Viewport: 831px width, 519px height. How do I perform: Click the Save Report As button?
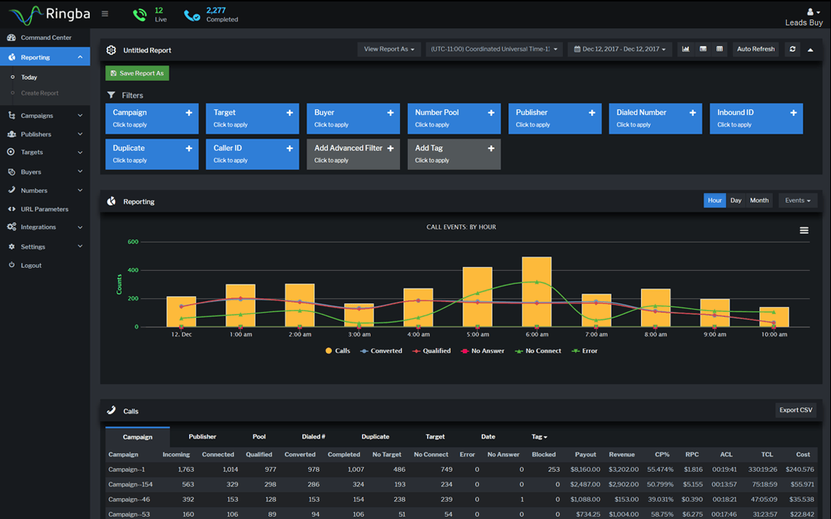click(x=137, y=73)
